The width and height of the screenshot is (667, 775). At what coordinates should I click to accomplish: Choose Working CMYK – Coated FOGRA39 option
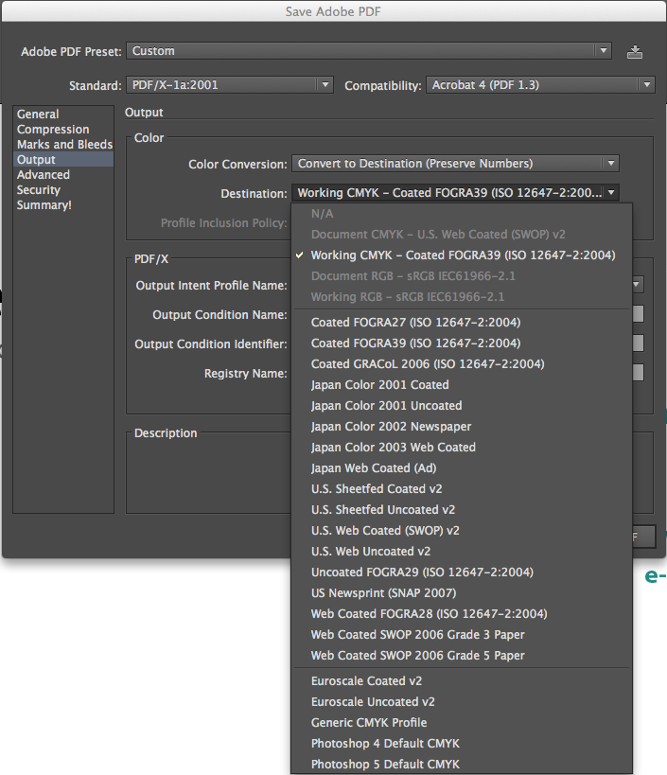462,255
